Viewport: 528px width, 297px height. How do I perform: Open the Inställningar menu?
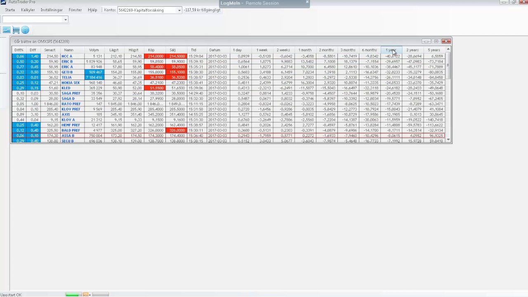coord(52,10)
